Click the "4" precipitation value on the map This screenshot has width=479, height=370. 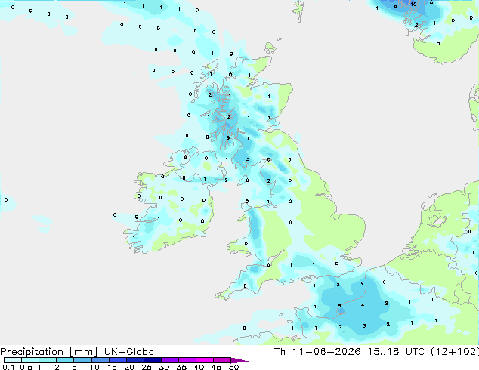tap(363, 304)
